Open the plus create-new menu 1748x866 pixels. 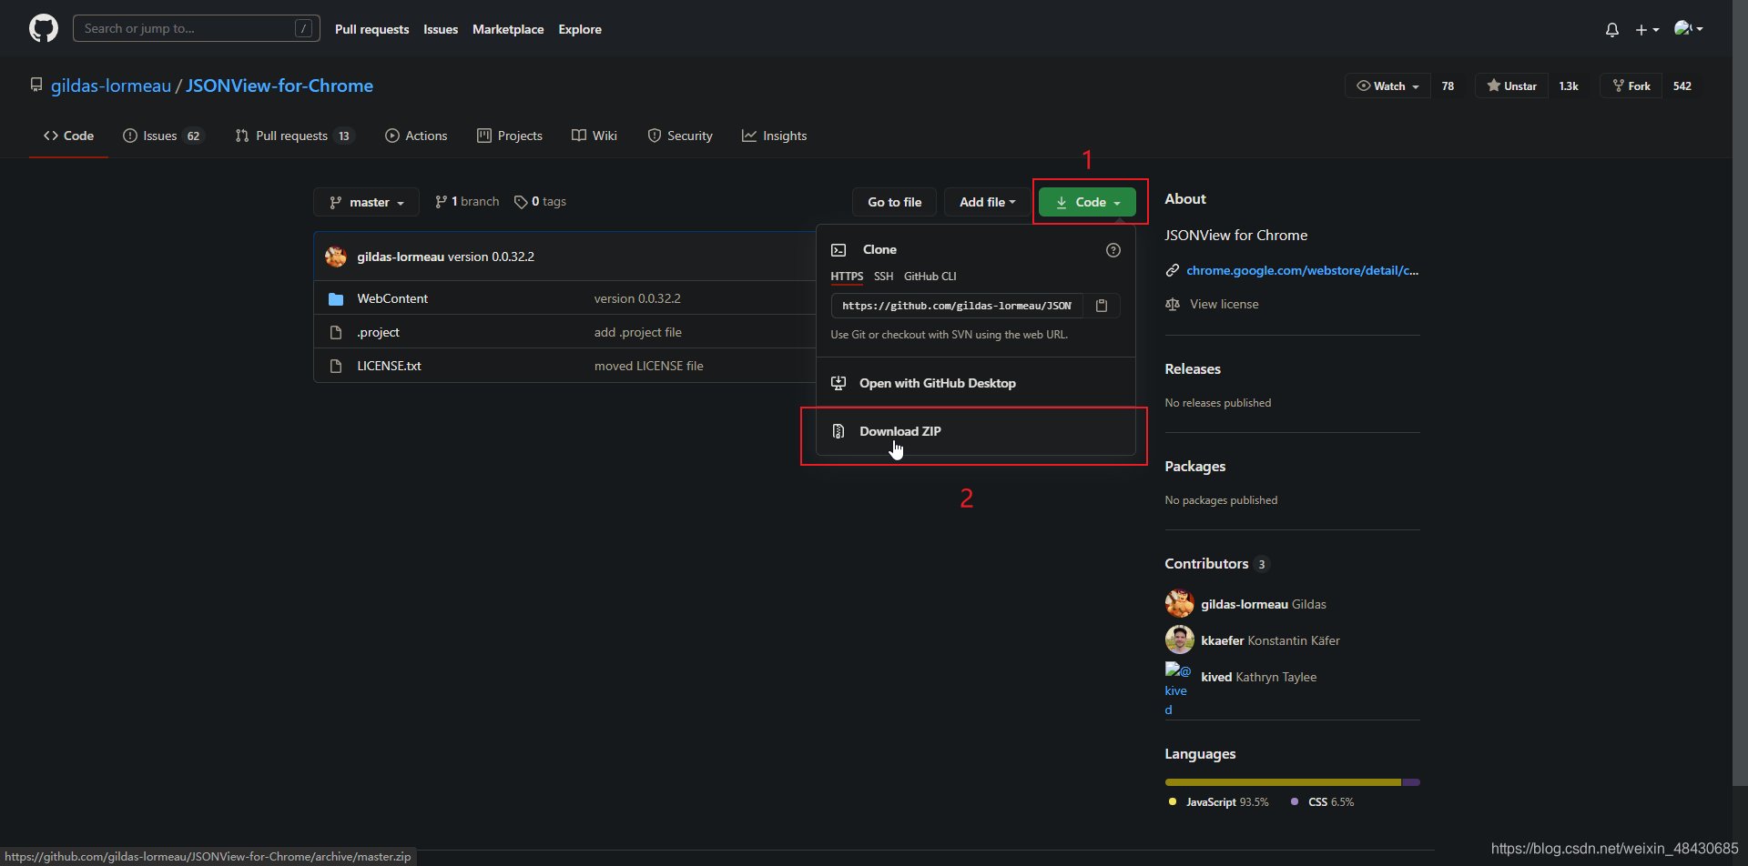1647,29
